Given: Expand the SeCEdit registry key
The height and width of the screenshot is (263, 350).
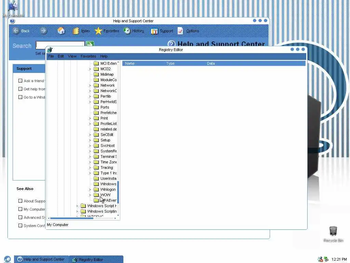Looking at the screenshot, I should pyautogui.click(x=90, y=135).
